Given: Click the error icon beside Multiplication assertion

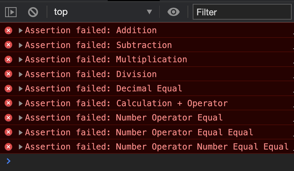Looking at the screenshot, I should [x=8, y=59].
